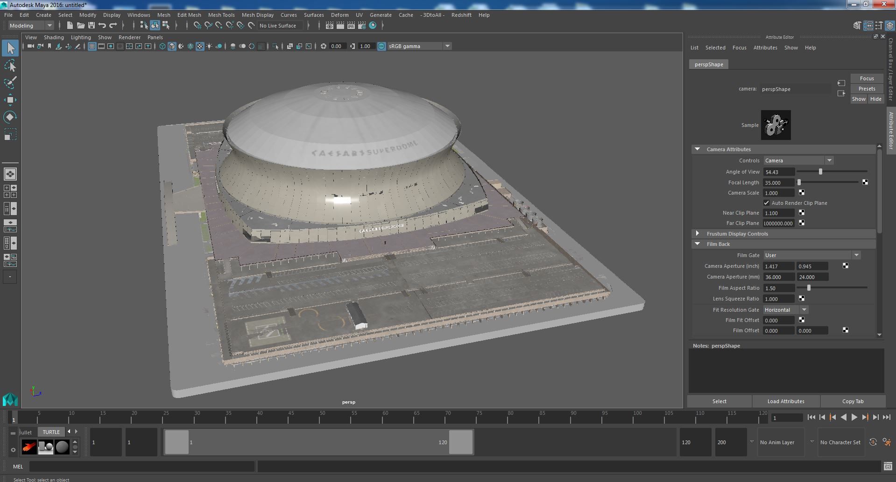Screen dimensions: 896x482
Task: Open Maya home icon at bottom left
Action: pos(10,399)
